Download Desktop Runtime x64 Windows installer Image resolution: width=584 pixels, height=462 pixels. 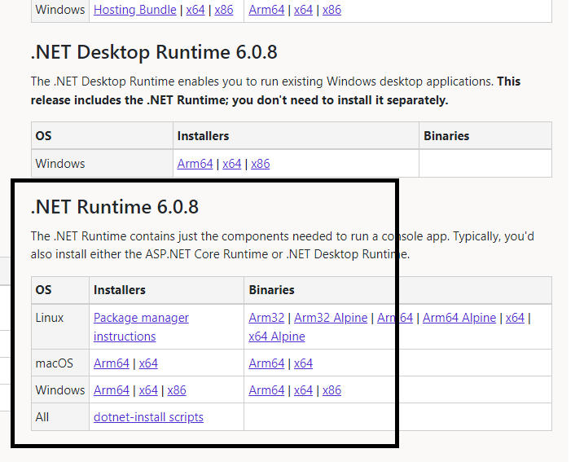(x=231, y=164)
